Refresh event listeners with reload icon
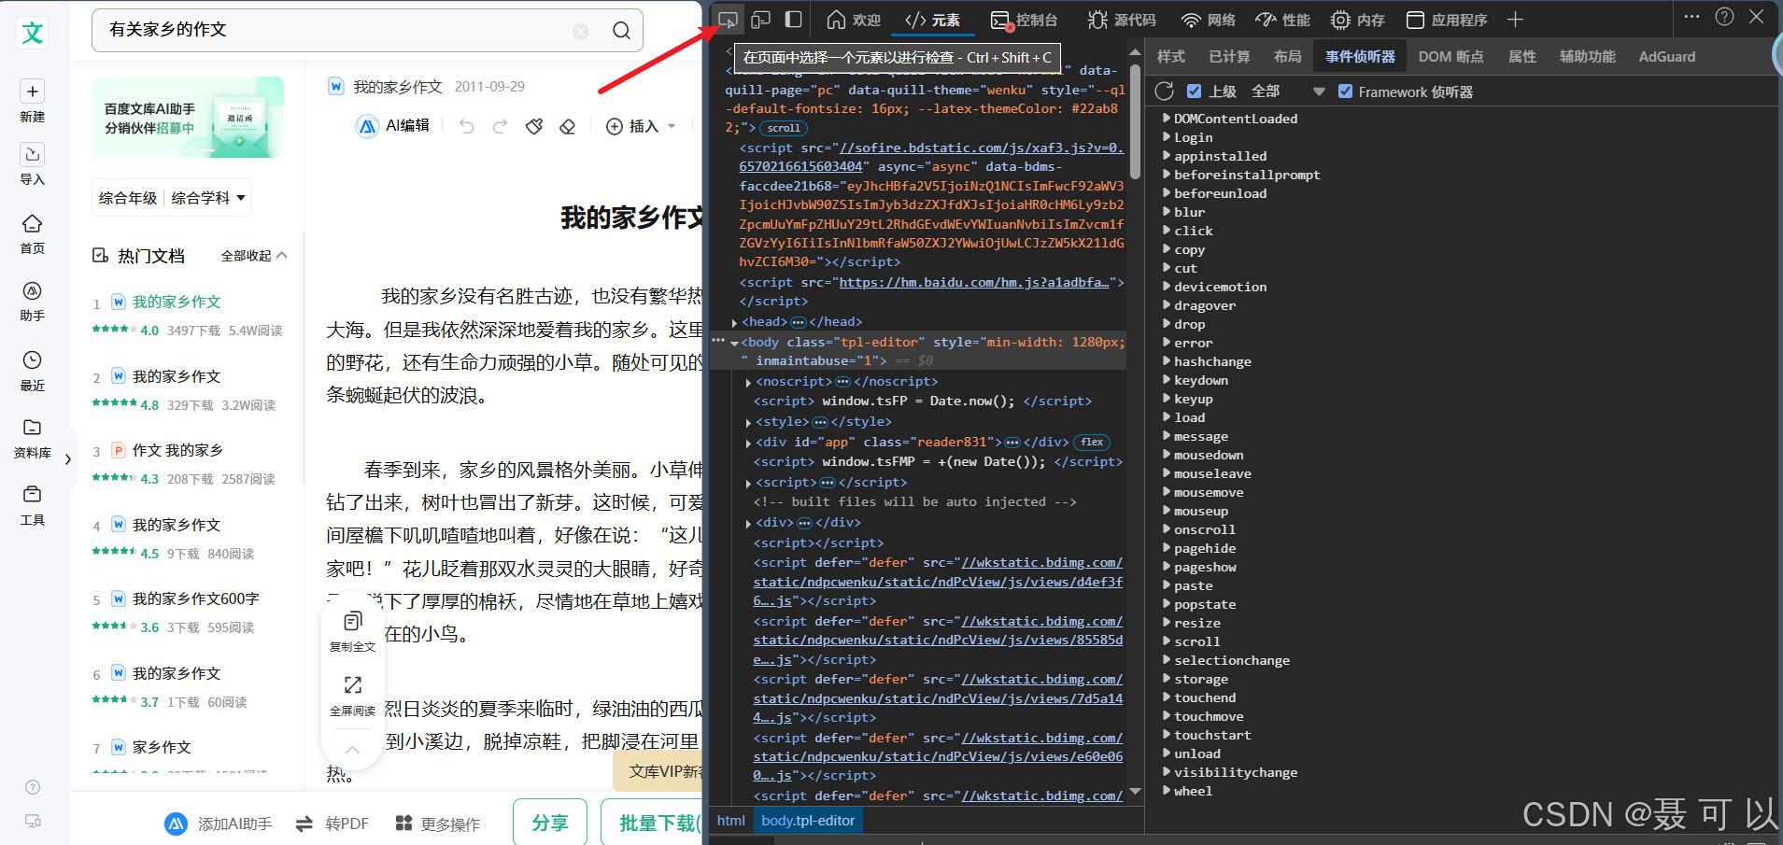1783x845 pixels. pyautogui.click(x=1164, y=91)
